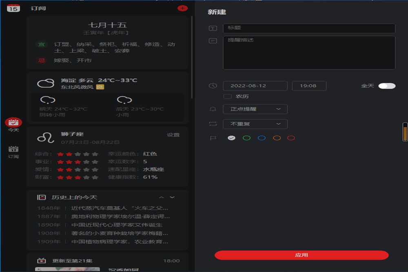This screenshot has width=408, height=272.
Task: Click the calendar 15 icon at top left
Action: (13, 8)
